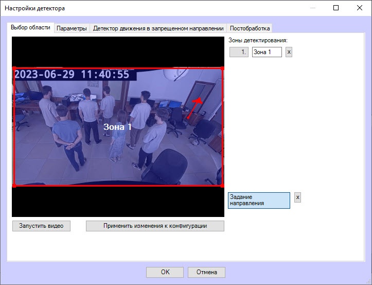Open the Постобработка tab
Image resolution: width=372 pixels, height=285 pixels.
click(x=250, y=28)
